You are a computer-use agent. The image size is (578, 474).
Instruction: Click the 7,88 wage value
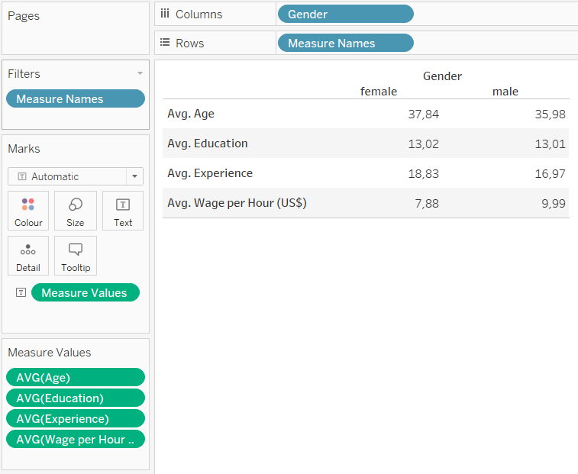pyautogui.click(x=427, y=204)
